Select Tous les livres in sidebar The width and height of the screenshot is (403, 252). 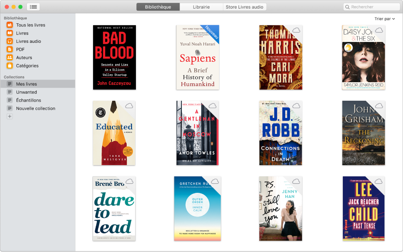tap(38, 25)
